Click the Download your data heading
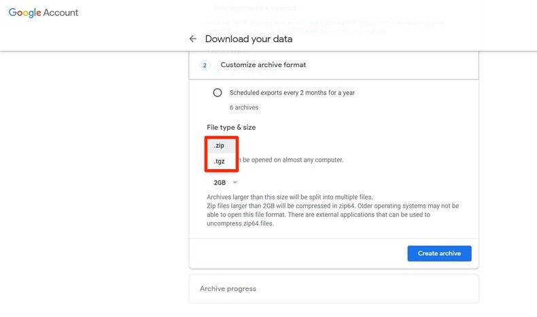This screenshot has height=317, width=537. click(249, 39)
